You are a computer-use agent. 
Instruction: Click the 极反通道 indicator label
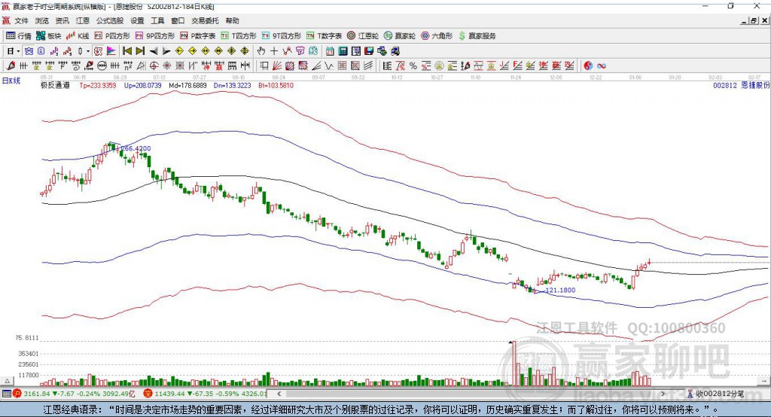(x=55, y=86)
